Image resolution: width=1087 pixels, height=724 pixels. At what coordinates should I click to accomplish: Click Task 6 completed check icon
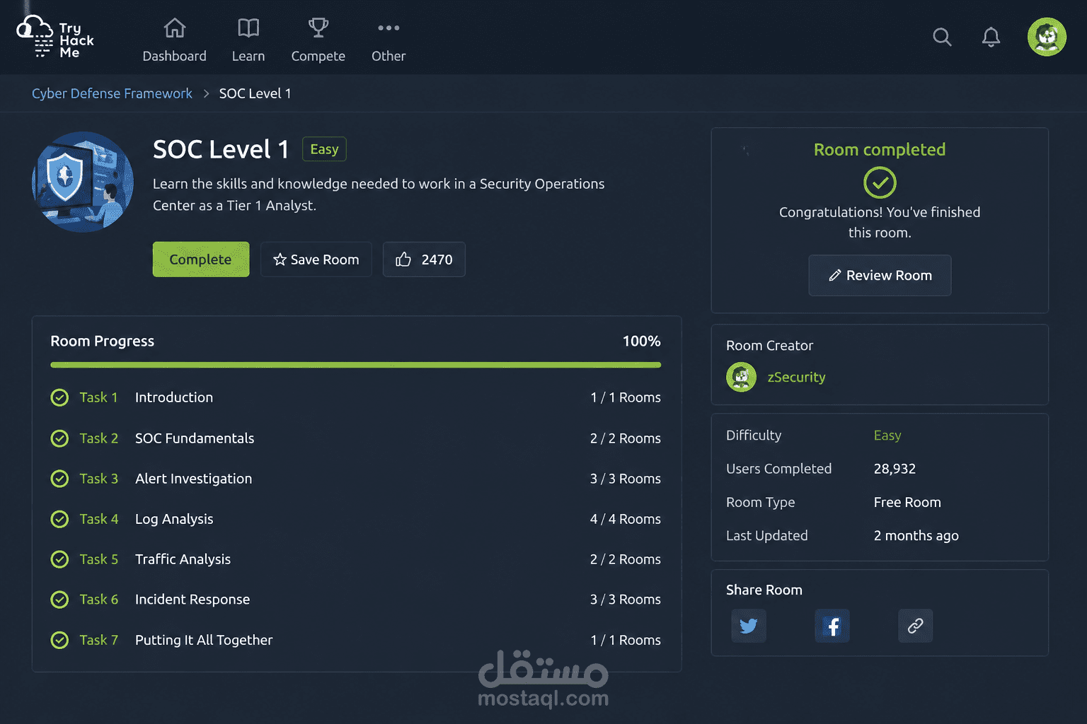pyautogui.click(x=60, y=600)
